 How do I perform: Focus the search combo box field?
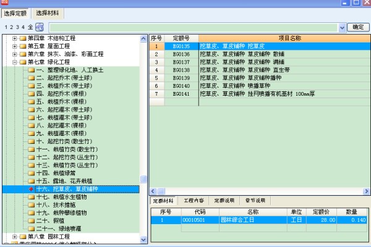point(194,28)
